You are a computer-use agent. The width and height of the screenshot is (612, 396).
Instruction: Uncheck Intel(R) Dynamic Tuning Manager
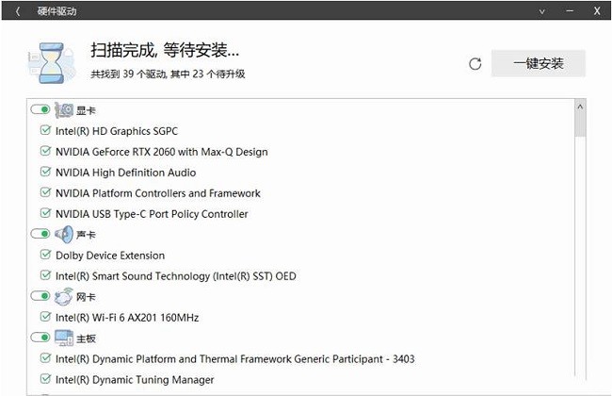pyautogui.click(x=46, y=379)
